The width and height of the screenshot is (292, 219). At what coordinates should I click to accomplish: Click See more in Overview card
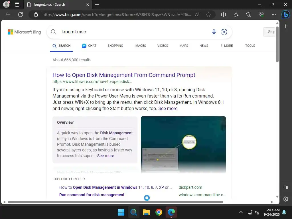tap(106, 156)
